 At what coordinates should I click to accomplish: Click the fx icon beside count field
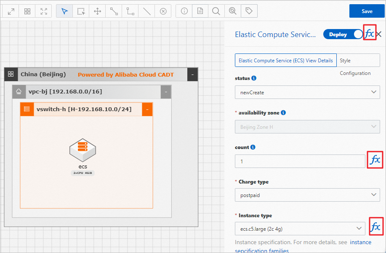point(375,160)
